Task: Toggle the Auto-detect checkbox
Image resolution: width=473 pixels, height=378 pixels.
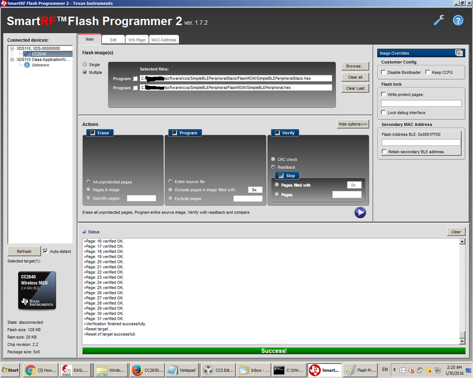Action: [46, 251]
